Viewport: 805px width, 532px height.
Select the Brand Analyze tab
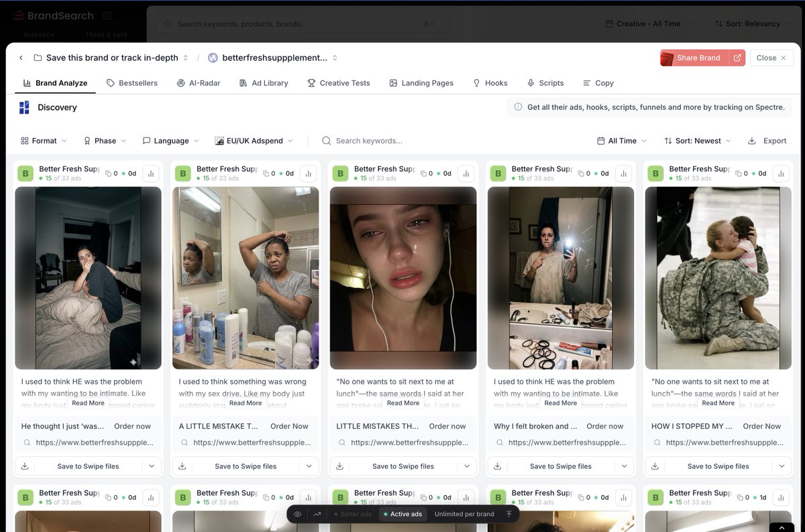point(55,83)
